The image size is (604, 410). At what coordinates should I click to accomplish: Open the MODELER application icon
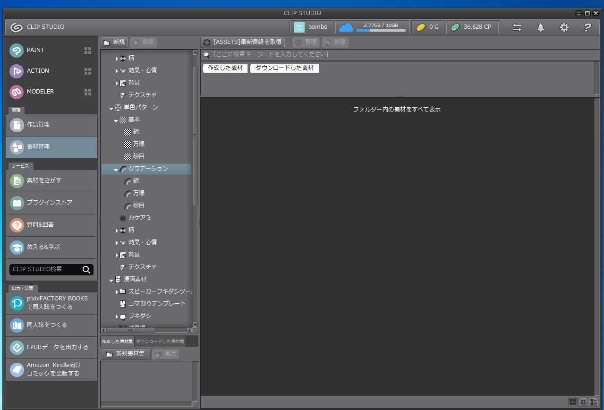(x=17, y=92)
